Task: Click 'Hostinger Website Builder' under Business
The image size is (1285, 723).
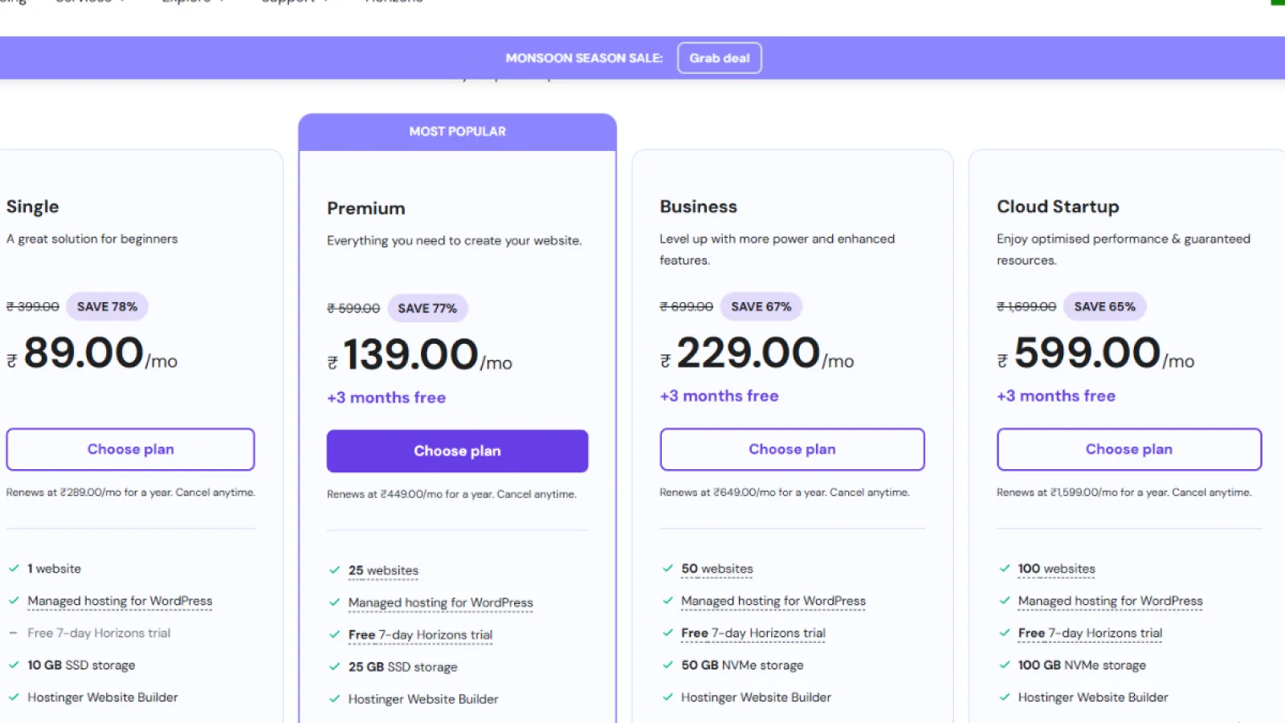Action: (756, 697)
